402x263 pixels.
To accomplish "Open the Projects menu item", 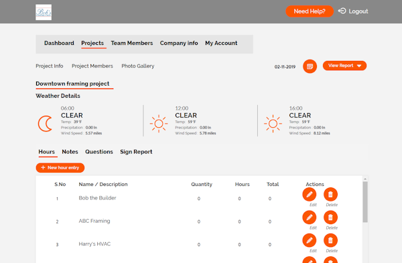I will point(92,43).
